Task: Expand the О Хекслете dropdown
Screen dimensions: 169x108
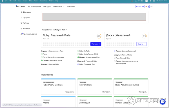Action: [x=59, y=6]
